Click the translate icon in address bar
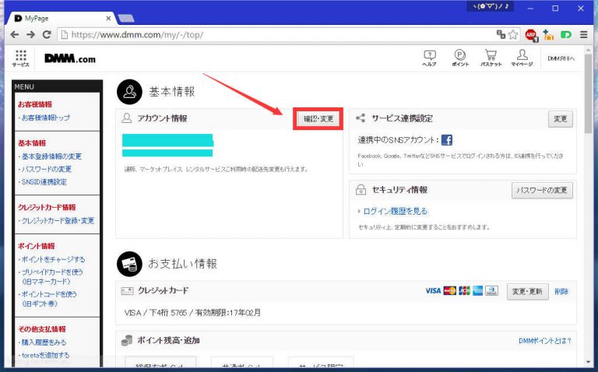Screen dimensions: 598x372 [x=501, y=35]
